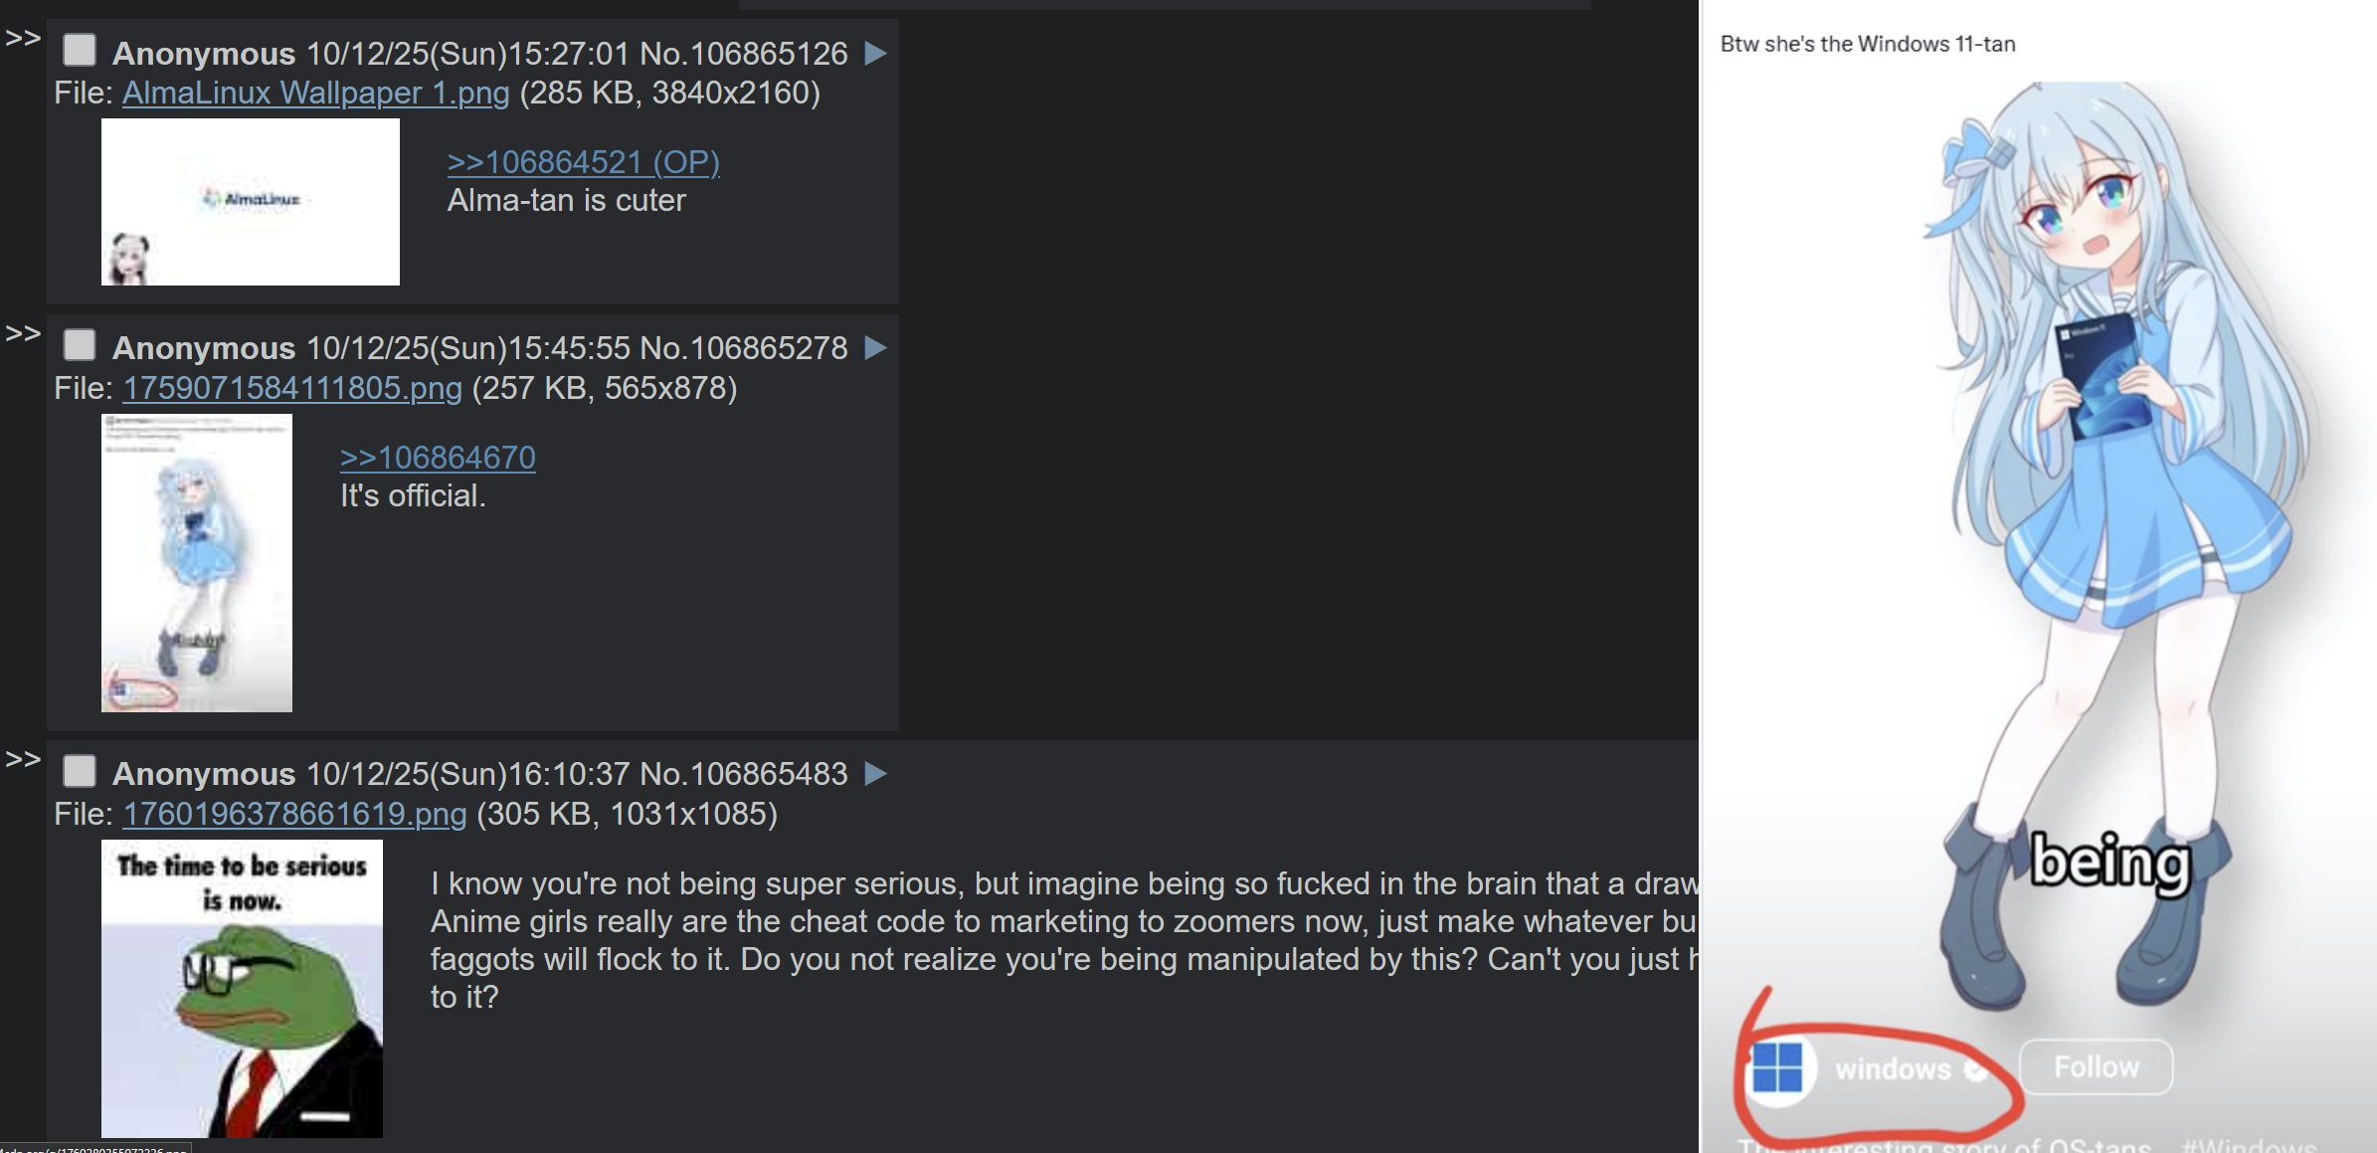Viewport: 2377px width, 1153px height.
Task: Follow the >>106864521 (OP) quote link
Action: (583, 161)
